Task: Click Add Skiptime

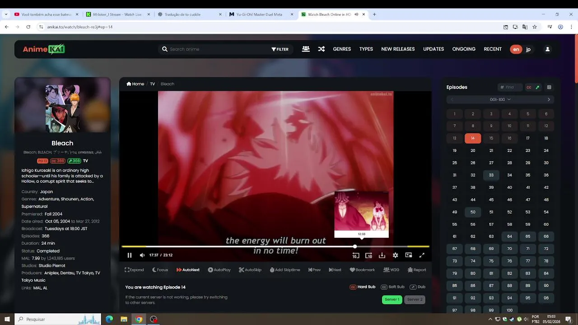Action: pos(285,270)
